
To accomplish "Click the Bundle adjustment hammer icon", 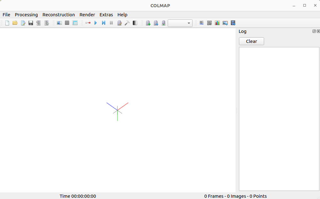I will pyautogui.click(x=127, y=23).
